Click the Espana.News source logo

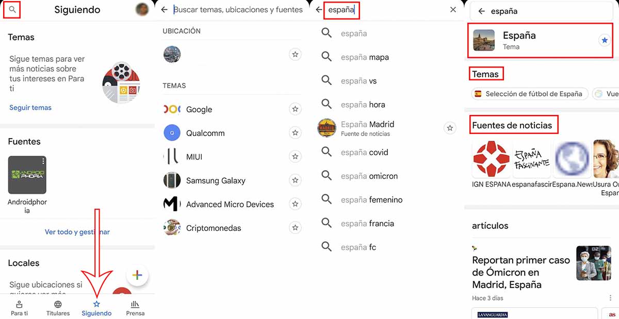(572, 159)
